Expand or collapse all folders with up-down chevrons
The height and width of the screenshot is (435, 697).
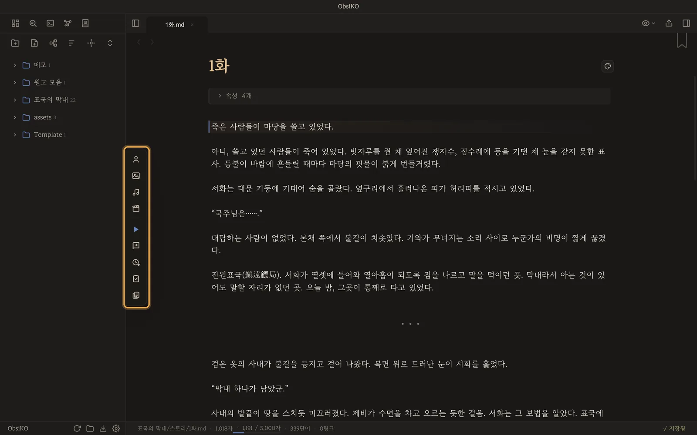click(110, 43)
